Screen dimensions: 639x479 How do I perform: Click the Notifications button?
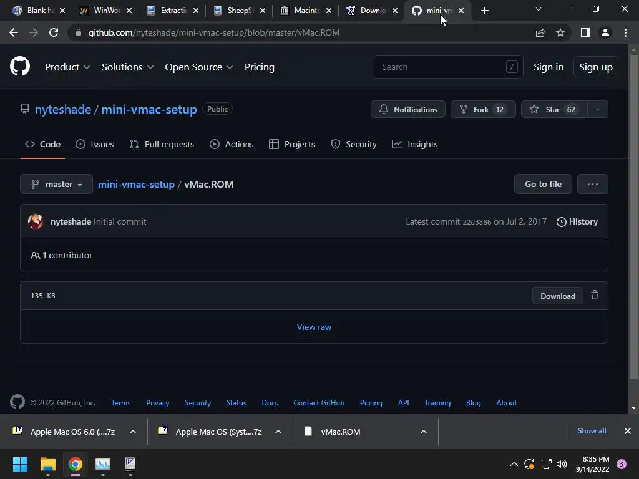(408, 109)
